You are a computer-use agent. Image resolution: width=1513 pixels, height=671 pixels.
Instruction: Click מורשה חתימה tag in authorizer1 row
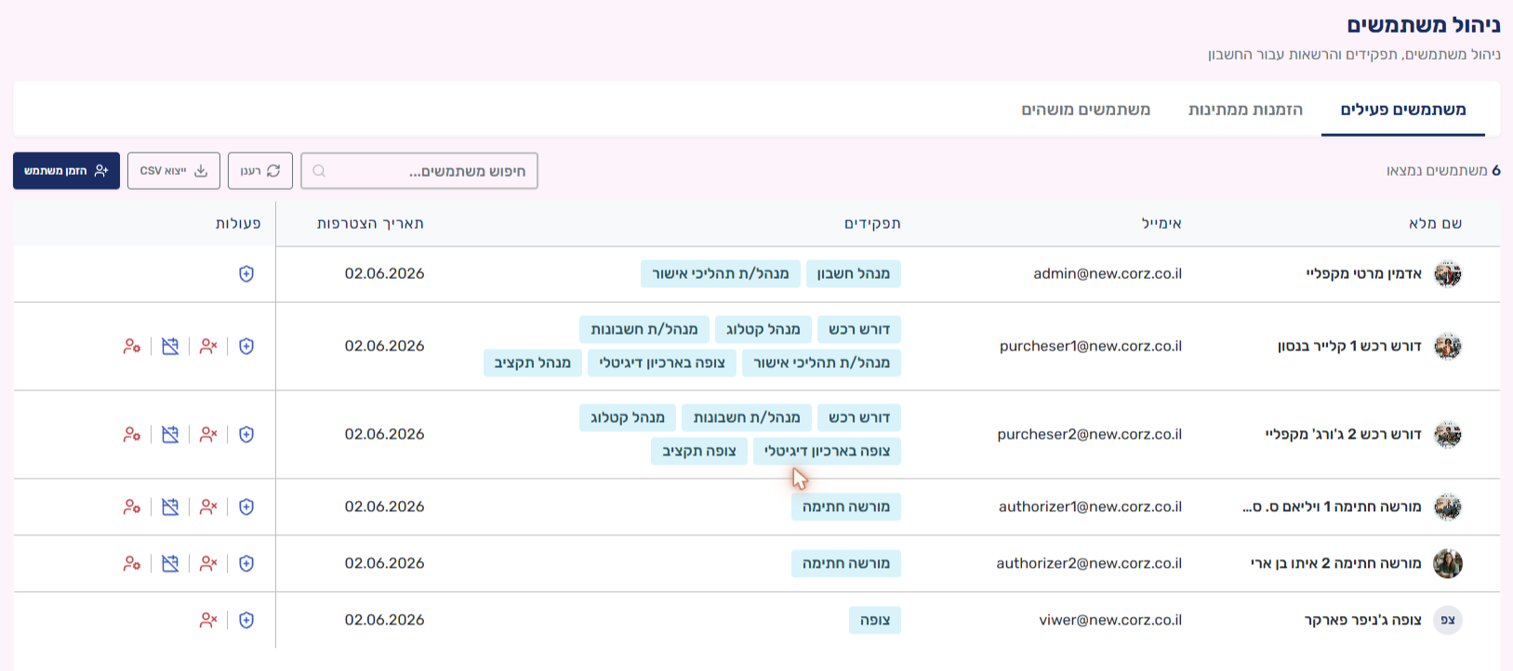[x=846, y=507]
